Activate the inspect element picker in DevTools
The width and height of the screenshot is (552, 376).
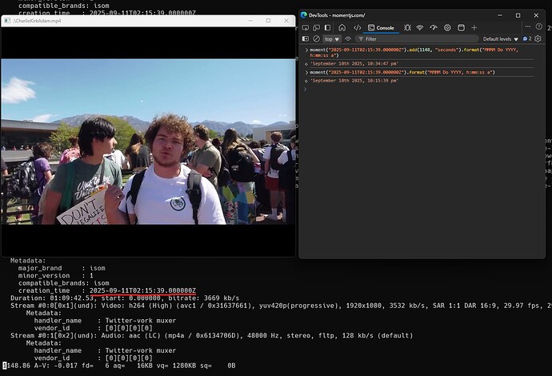[x=306, y=27]
